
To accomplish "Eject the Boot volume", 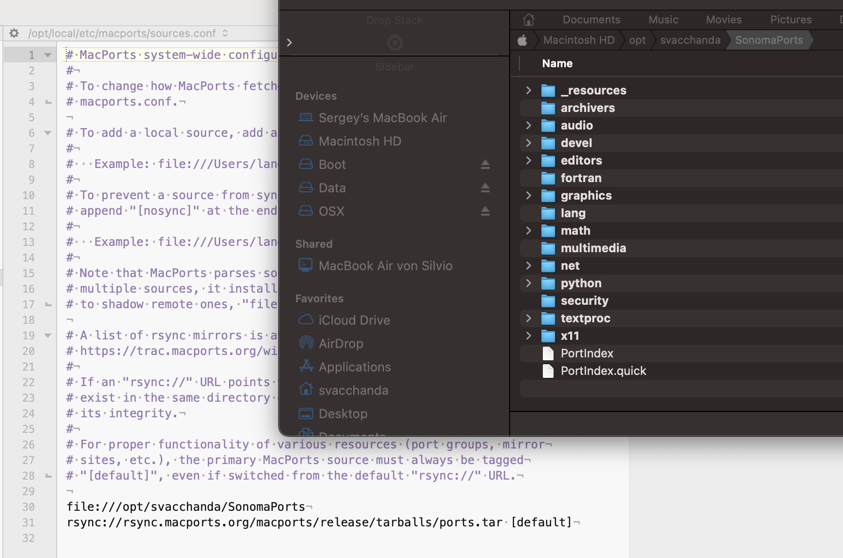I will (485, 165).
